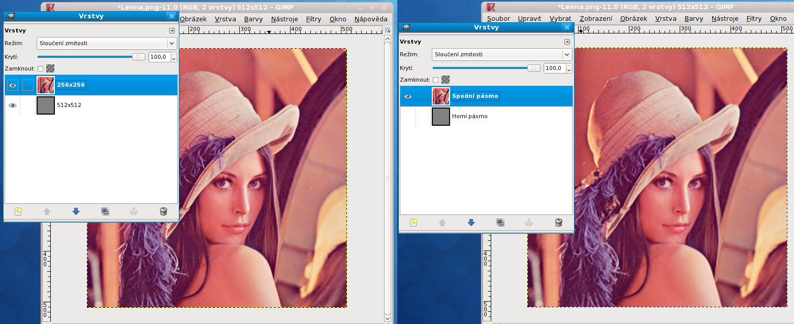Adjust Krytí opacity slider in right dialog

coord(487,68)
